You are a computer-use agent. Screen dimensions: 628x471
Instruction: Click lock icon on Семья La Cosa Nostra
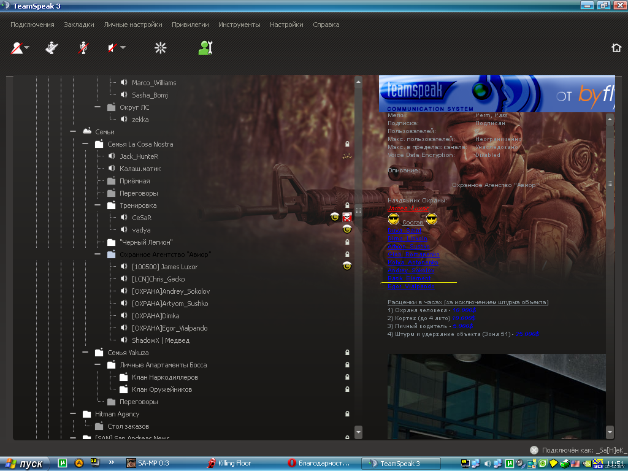pyautogui.click(x=347, y=144)
